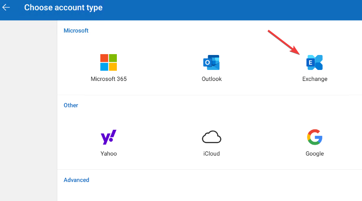The height and width of the screenshot is (201, 362).
Task: Click the Outlook label text
Action: pyautogui.click(x=212, y=79)
